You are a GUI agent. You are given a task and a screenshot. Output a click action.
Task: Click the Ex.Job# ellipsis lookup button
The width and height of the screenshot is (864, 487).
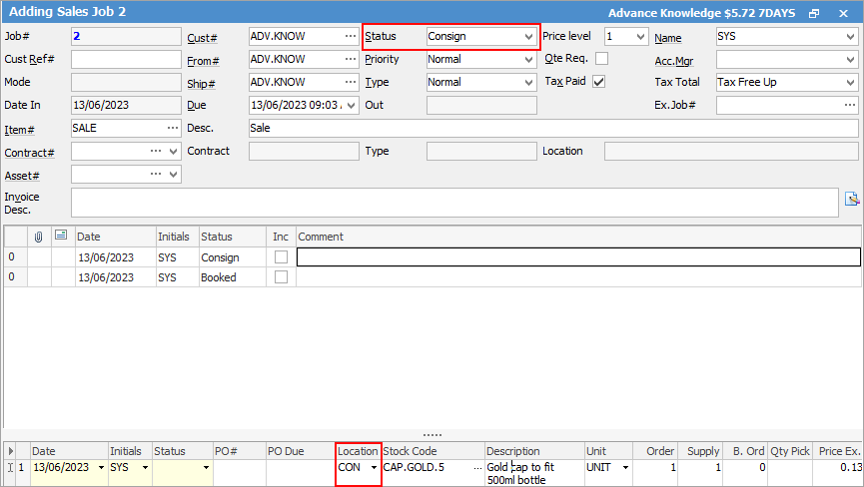tap(849, 105)
